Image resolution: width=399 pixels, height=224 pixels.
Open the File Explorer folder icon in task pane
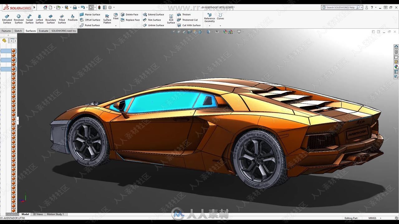tap(396, 57)
